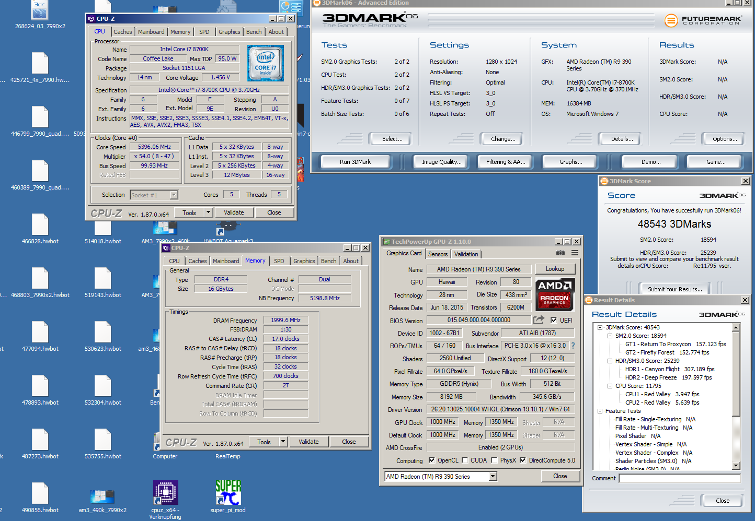Close the Result Details panel via Close
The height and width of the screenshot is (521, 755).
pyautogui.click(x=723, y=501)
